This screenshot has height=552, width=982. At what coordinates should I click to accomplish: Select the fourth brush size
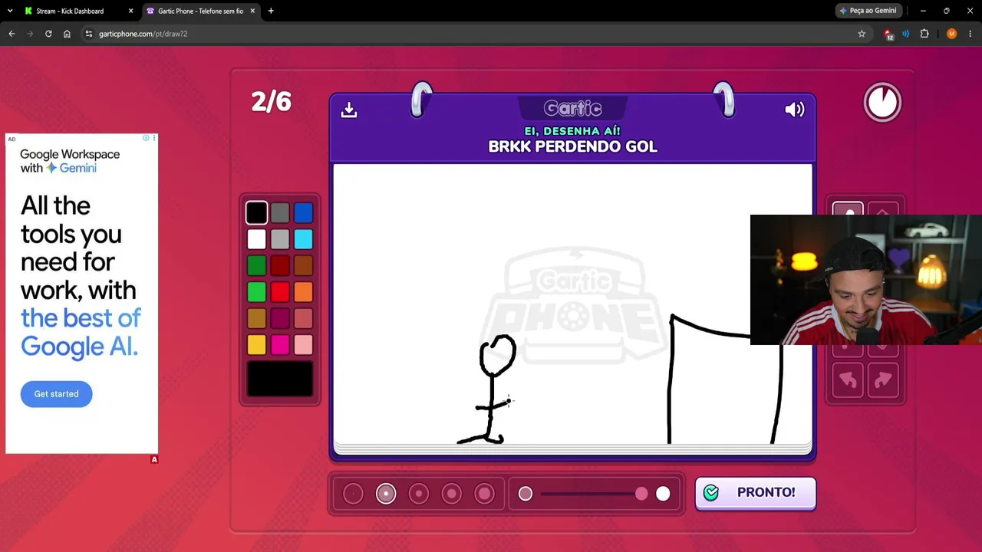click(x=452, y=494)
